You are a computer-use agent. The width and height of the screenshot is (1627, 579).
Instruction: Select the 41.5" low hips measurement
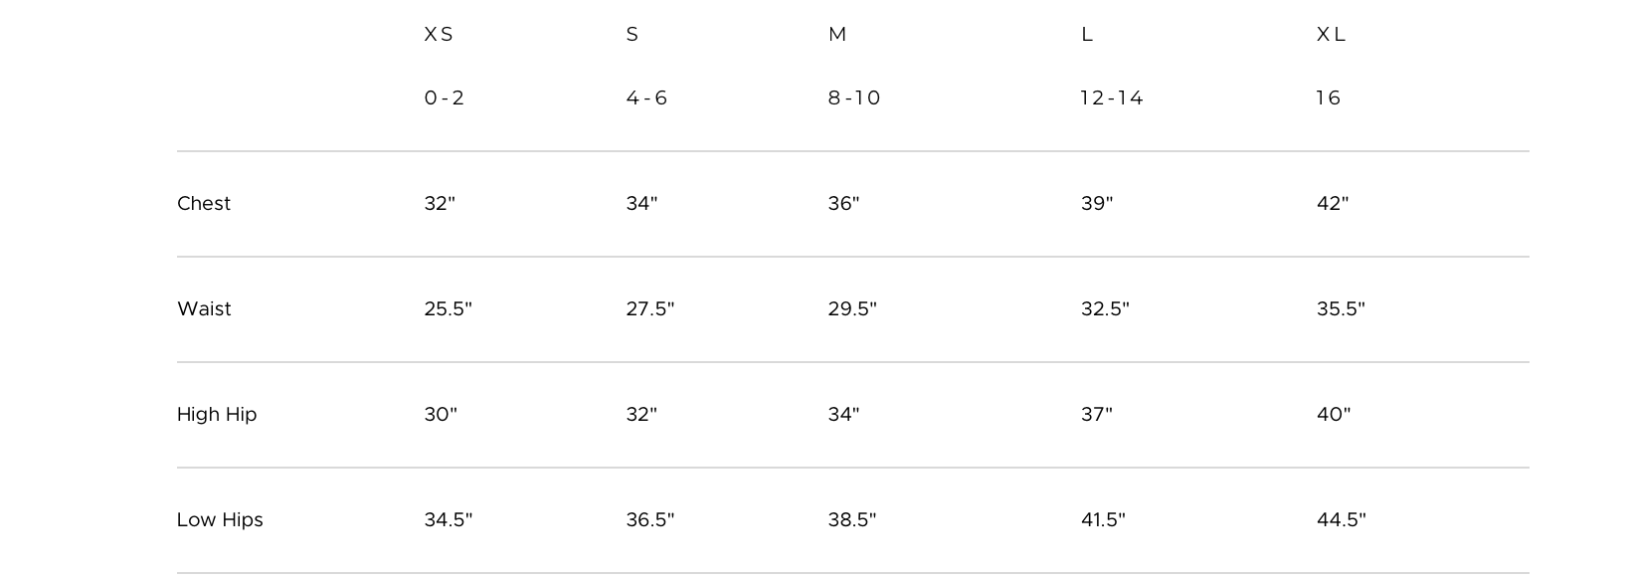(1104, 520)
